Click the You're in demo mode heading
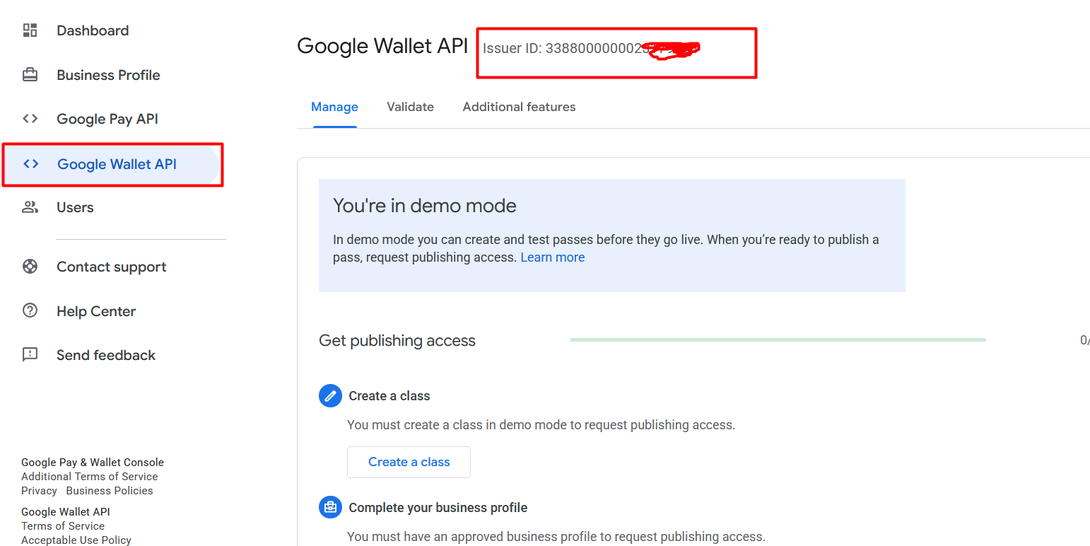Image resolution: width=1090 pixels, height=546 pixels. click(x=425, y=206)
